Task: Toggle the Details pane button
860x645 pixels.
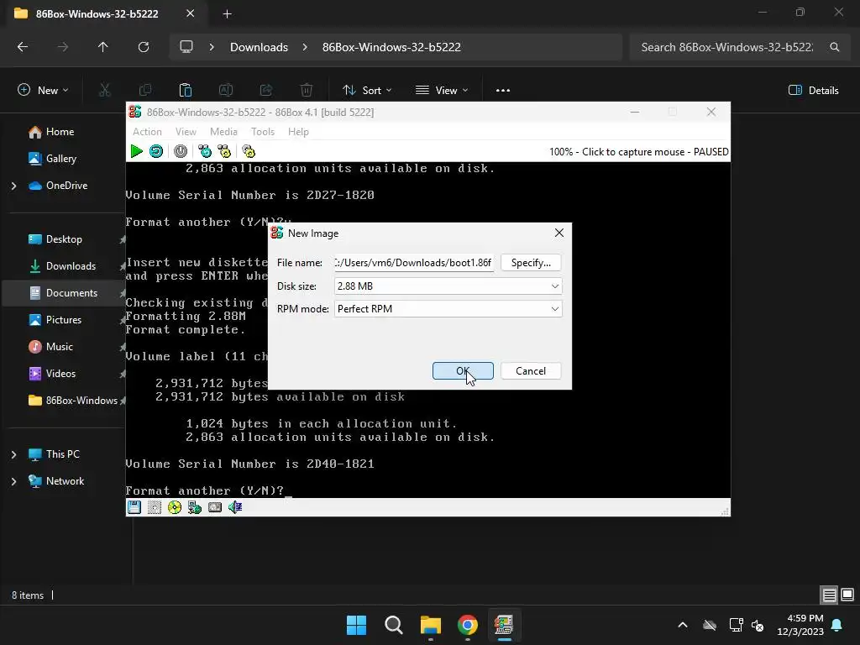Action: [x=813, y=91]
